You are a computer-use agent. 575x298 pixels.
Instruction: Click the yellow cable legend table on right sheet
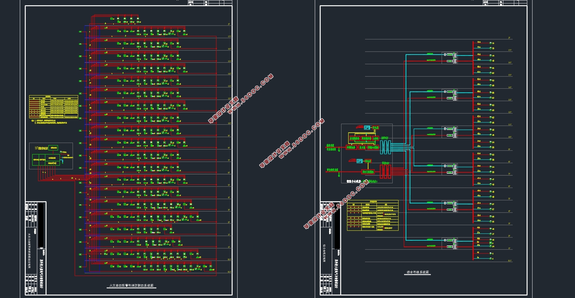[372, 216]
